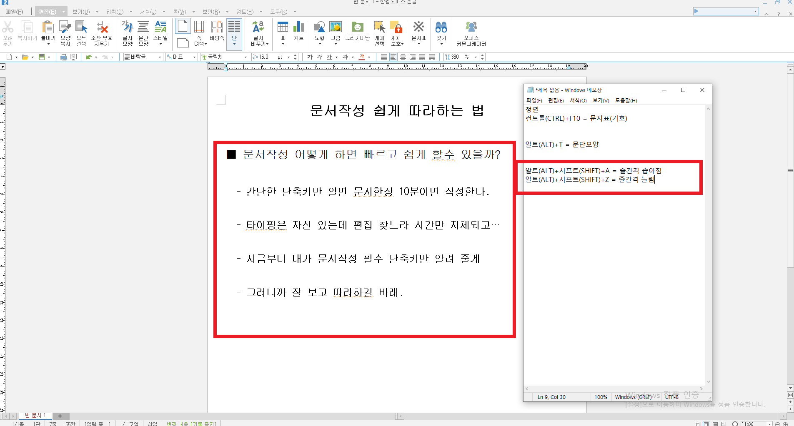Switch to the 빈 문서 1 document tab
Viewport: 794px width, 426px height.
[x=35, y=416]
